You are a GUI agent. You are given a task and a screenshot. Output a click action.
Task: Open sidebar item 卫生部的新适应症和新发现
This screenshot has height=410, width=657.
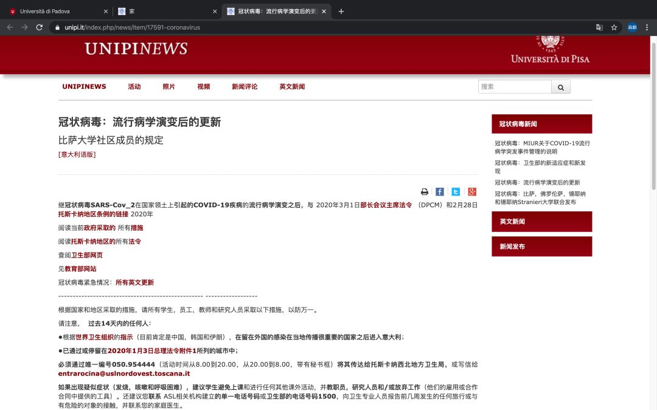pyautogui.click(x=540, y=167)
